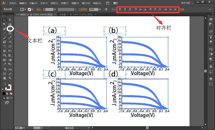Open the Brushes panel icon
The image size is (215, 130).
pos(211,36)
